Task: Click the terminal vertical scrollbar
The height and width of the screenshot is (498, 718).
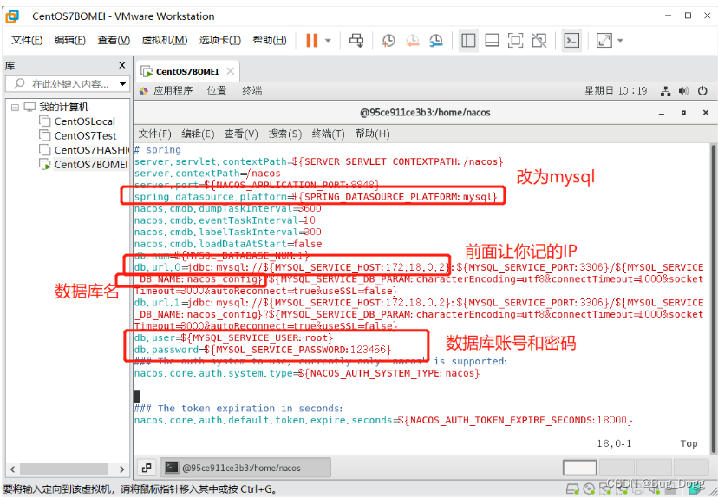Action: point(713,298)
